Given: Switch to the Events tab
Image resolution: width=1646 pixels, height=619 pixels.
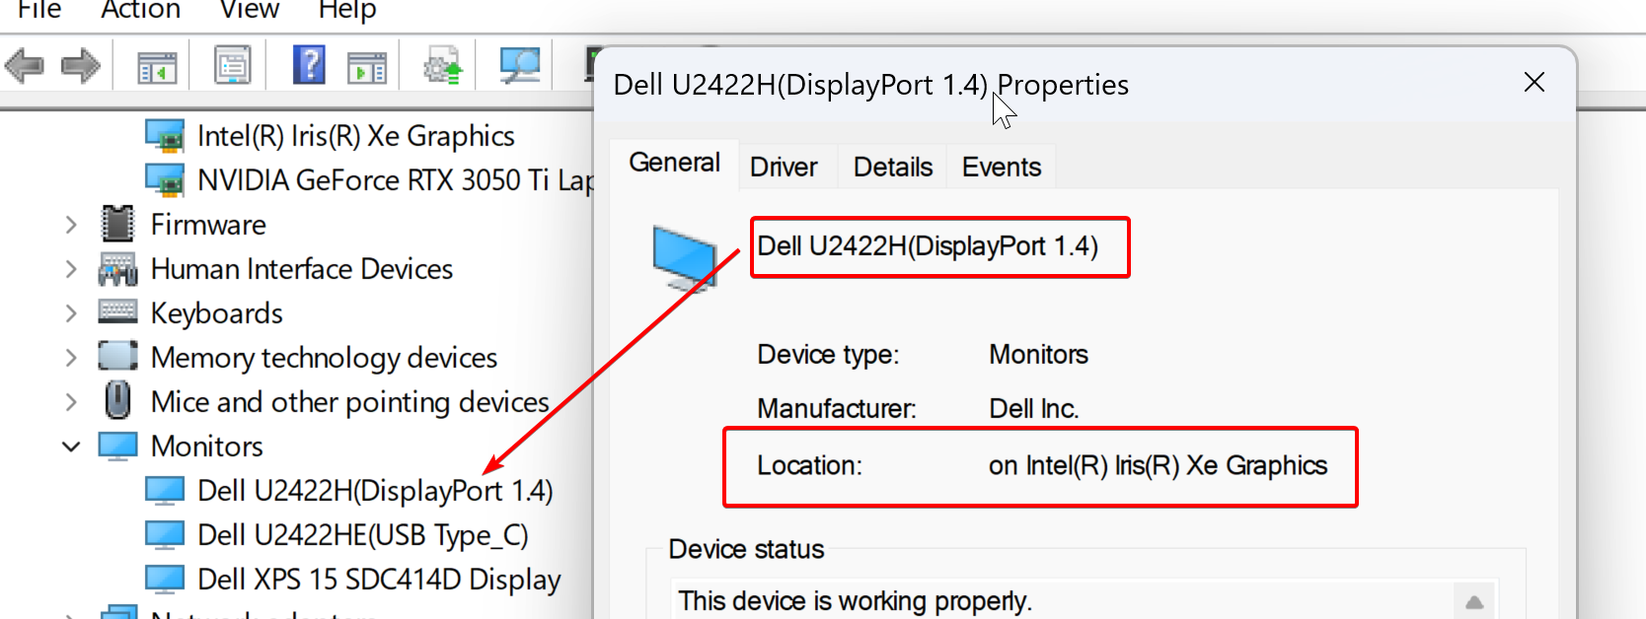Looking at the screenshot, I should coord(1002,167).
